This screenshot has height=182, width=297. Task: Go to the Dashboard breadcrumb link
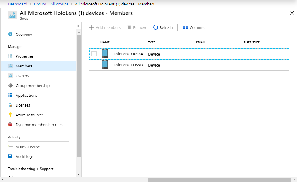(17, 4)
